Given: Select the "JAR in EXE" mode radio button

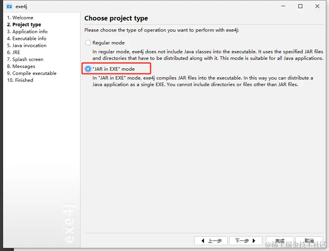Looking at the screenshot, I should (88, 69).
